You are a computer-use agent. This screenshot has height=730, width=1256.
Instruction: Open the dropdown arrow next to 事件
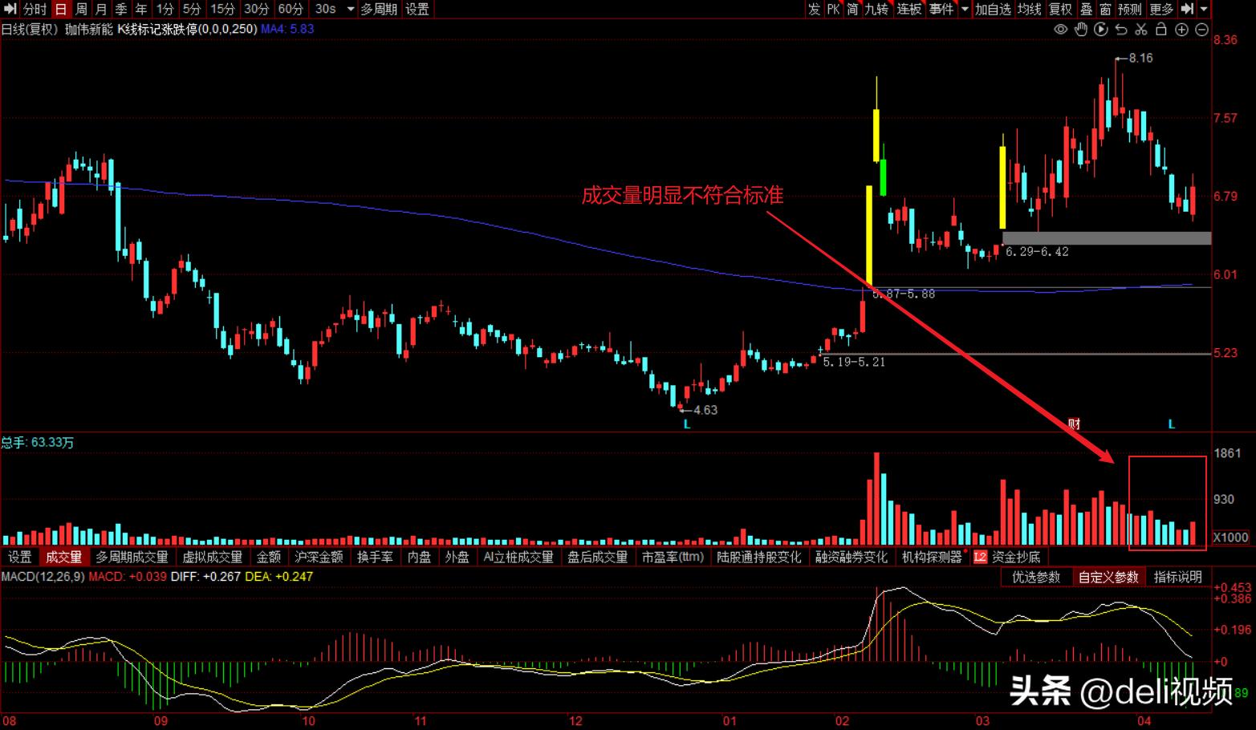click(x=964, y=10)
